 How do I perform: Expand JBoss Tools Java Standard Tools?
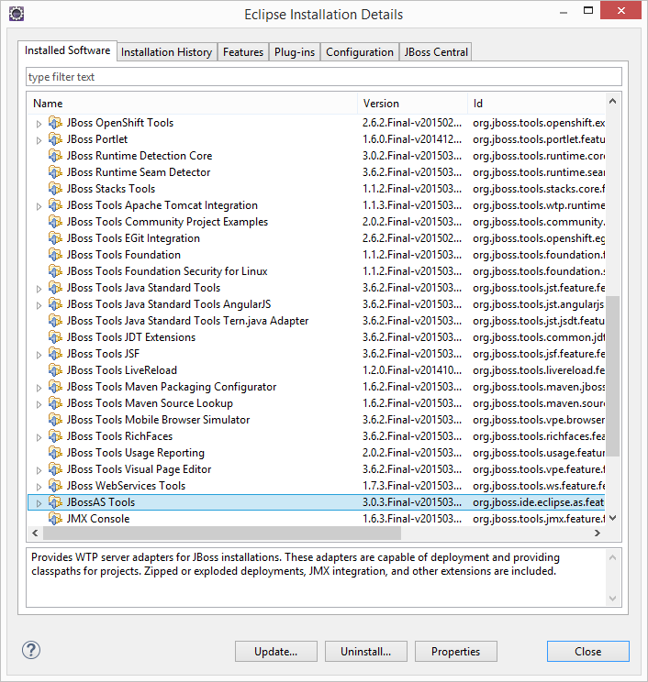(39, 290)
